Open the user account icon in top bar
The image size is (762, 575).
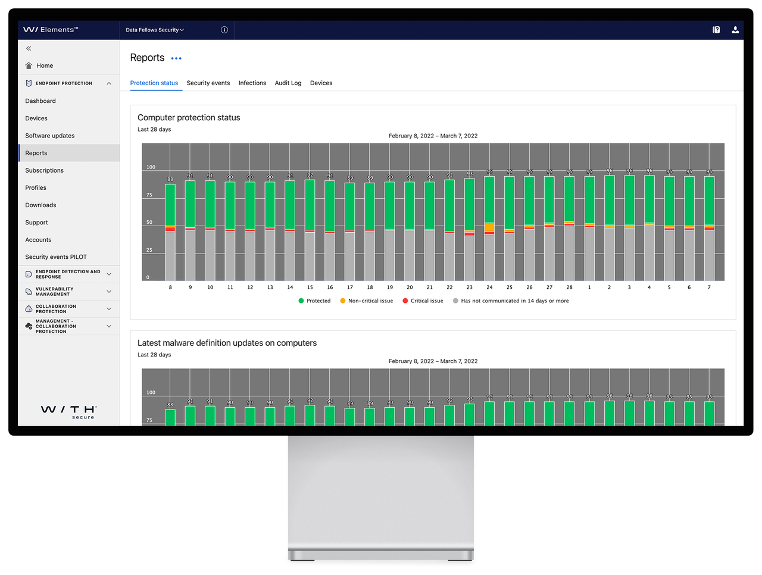click(735, 29)
